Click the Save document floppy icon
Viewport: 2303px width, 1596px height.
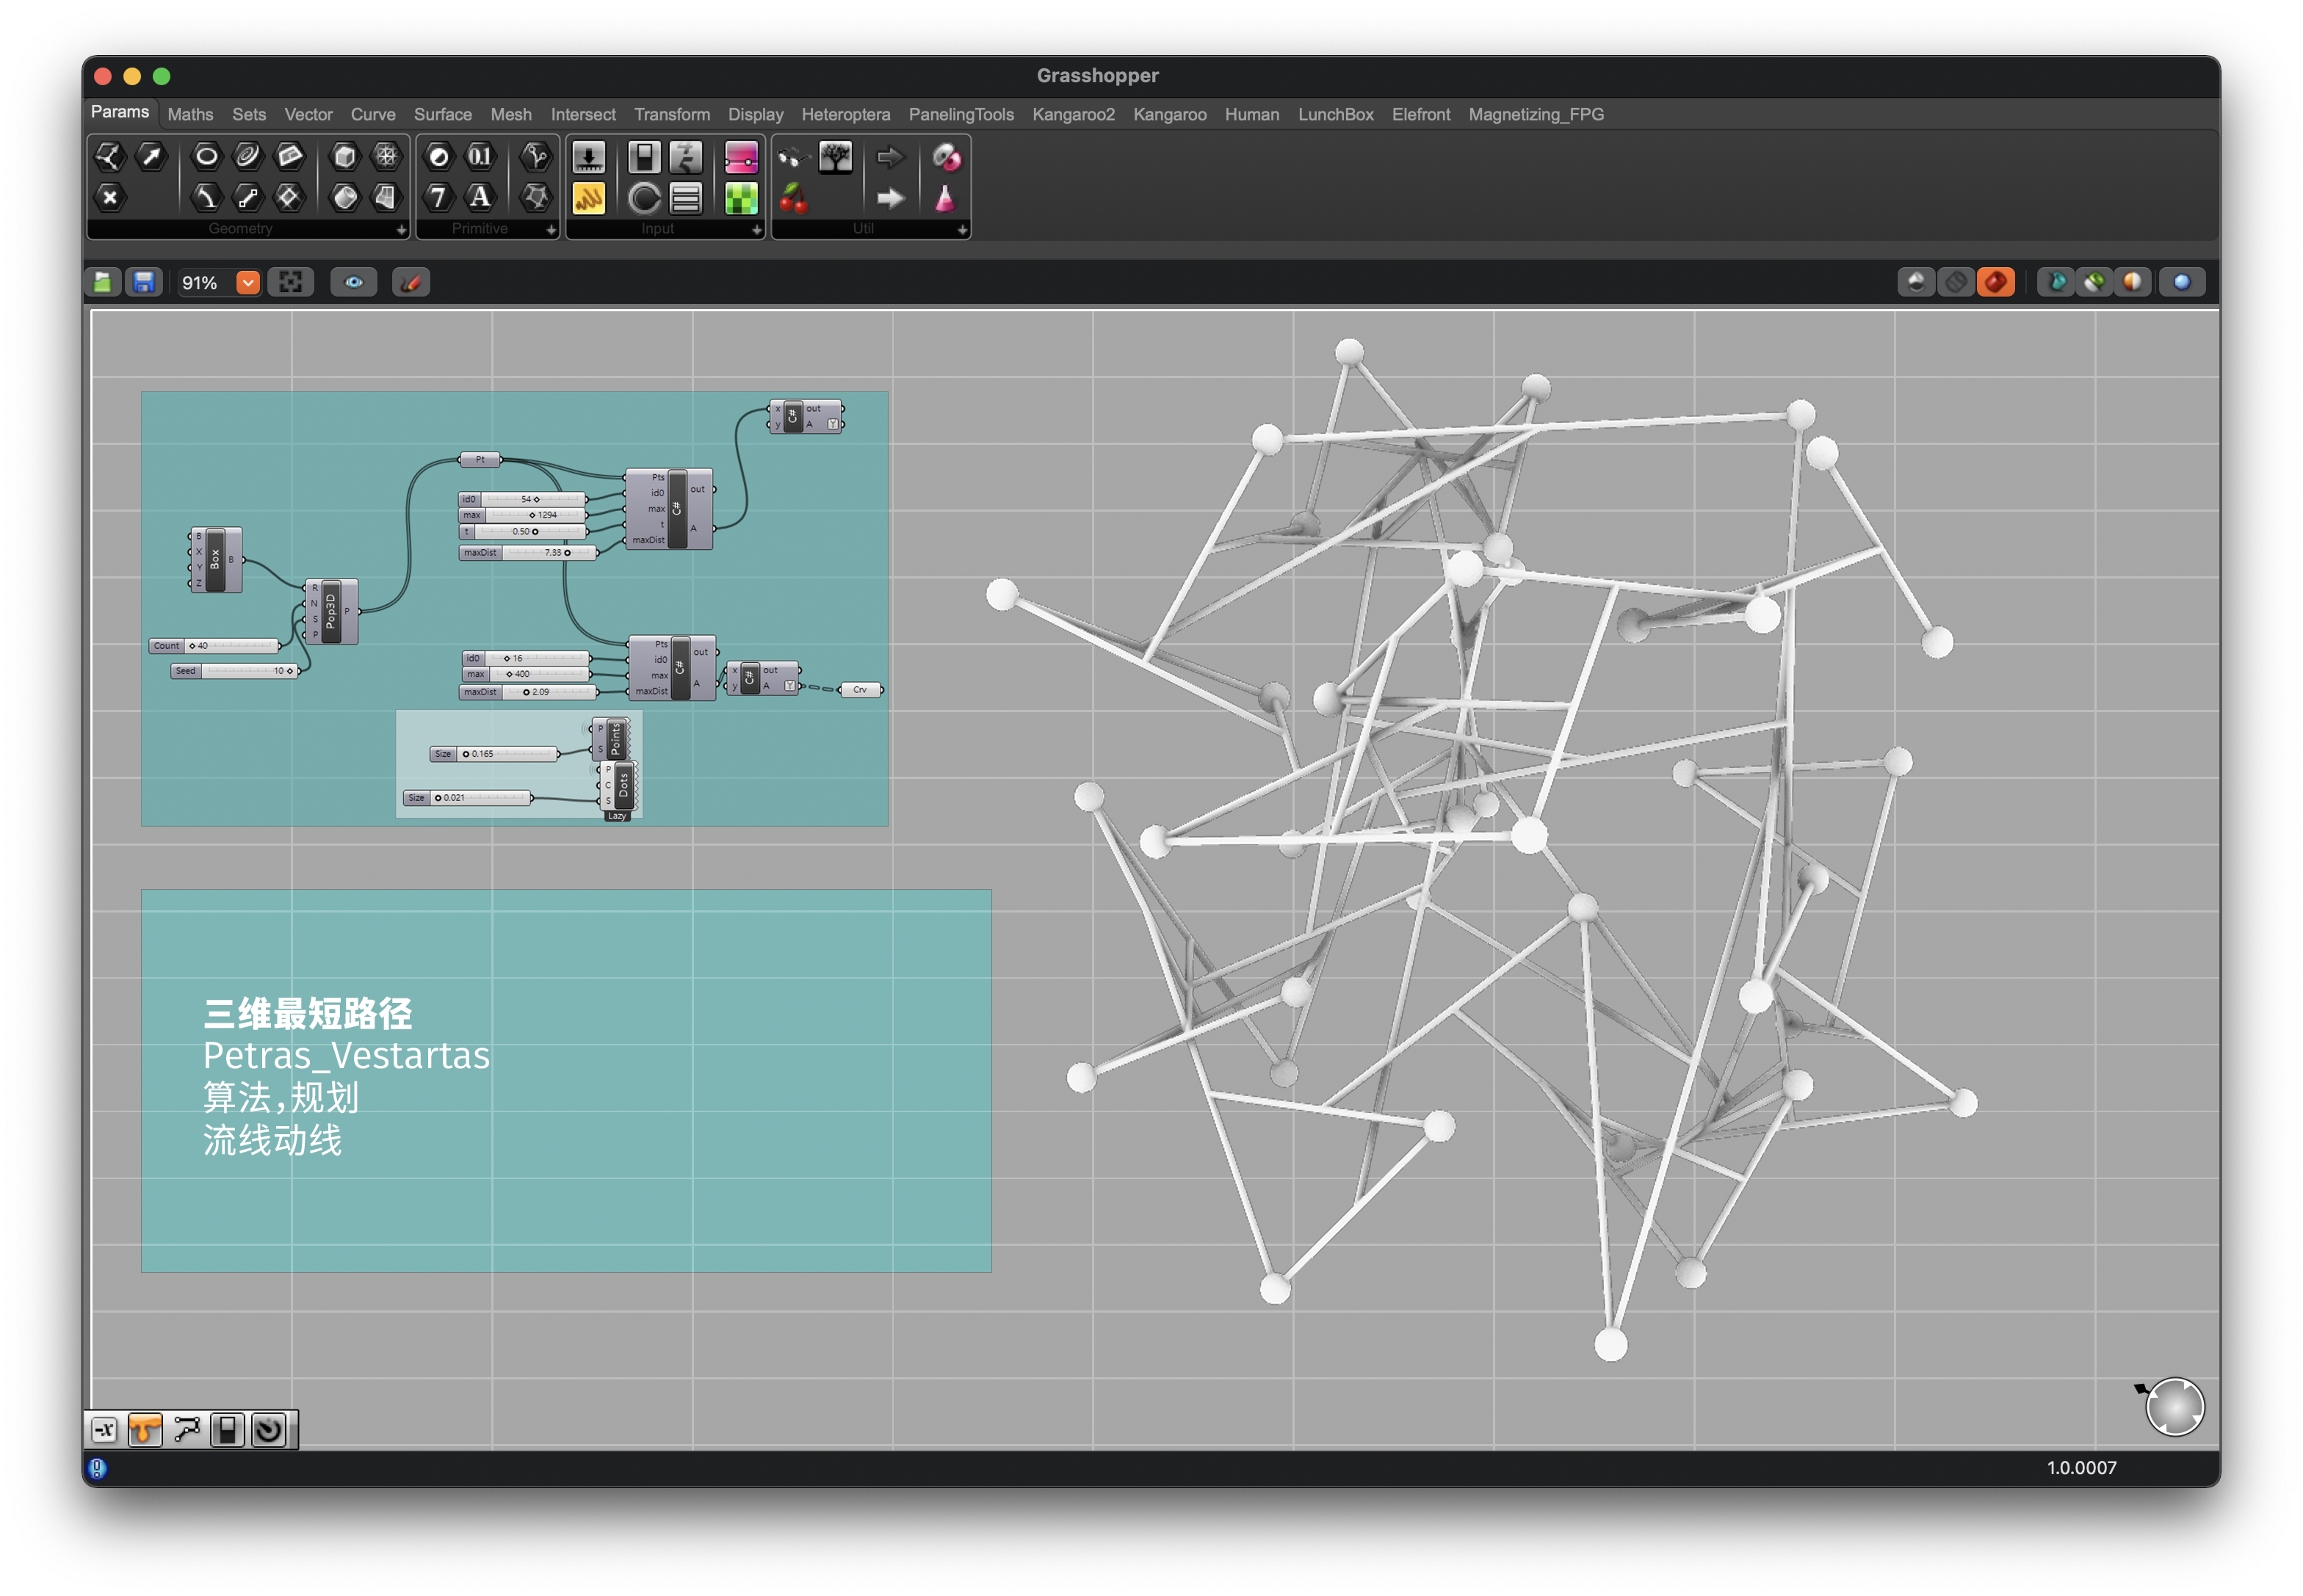[x=144, y=283]
